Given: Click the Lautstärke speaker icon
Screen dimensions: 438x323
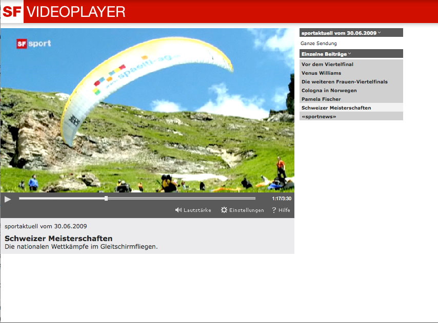Looking at the screenshot, I should (178, 210).
